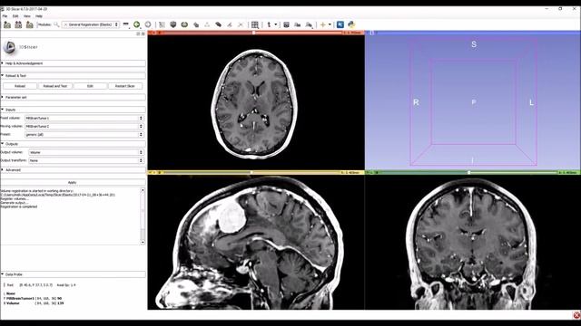
Task: Click the Scene Views icon
Action: tap(297, 24)
